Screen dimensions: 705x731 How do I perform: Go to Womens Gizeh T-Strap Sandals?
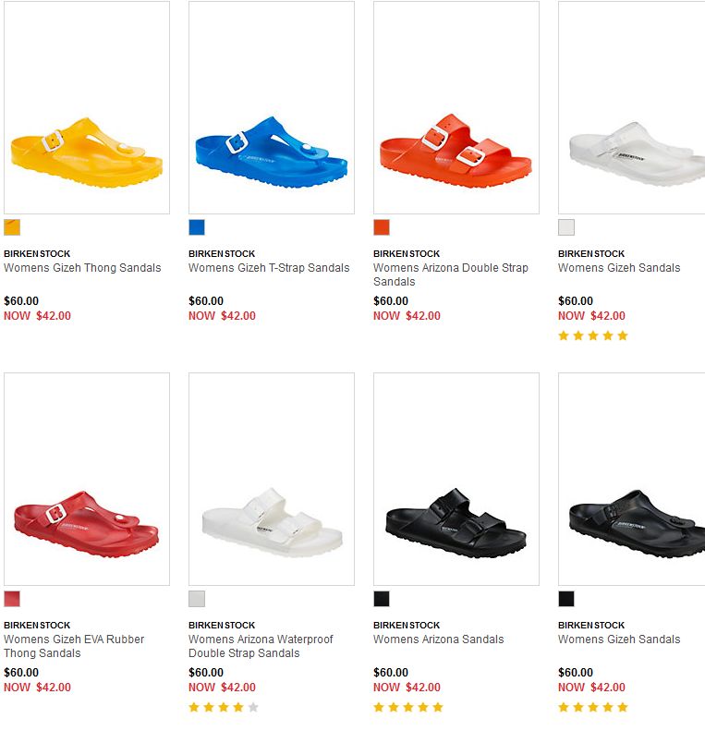click(269, 268)
